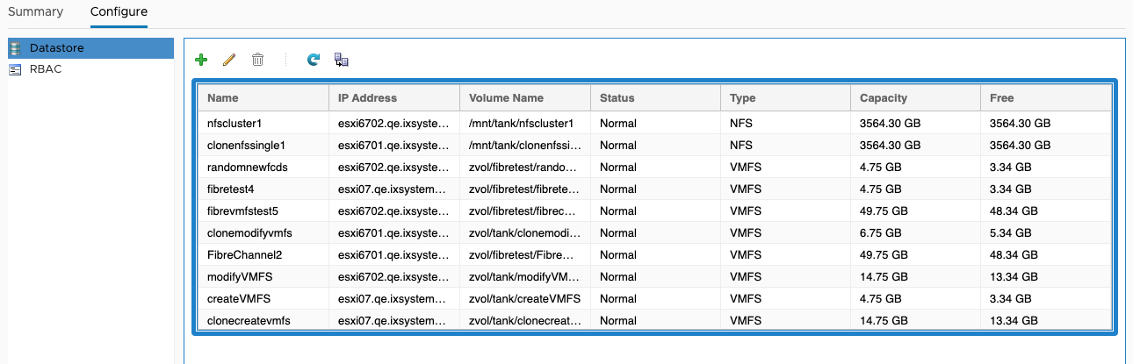Click the clonemodifyvmfs datastore name
Screen dimensions: 1133x364
pyautogui.click(x=249, y=233)
